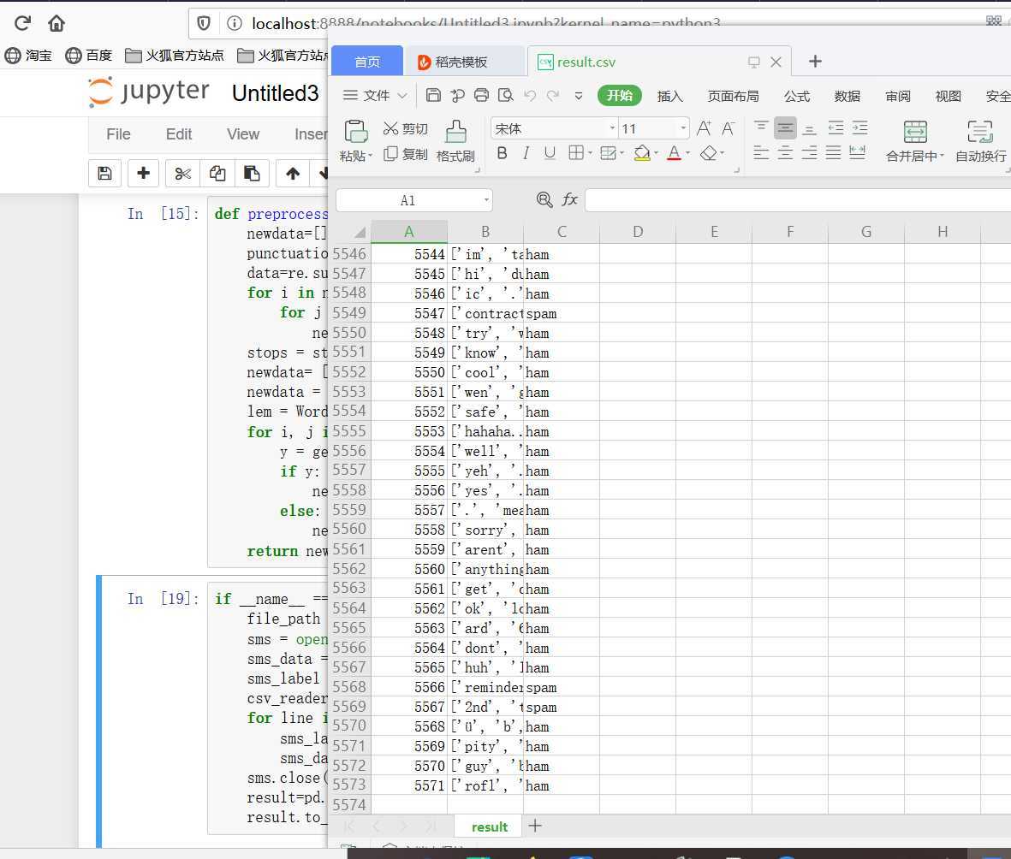Toggle bold formatting in WPS
The width and height of the screenshot is (1011, 859).
[x=502, y=153]
